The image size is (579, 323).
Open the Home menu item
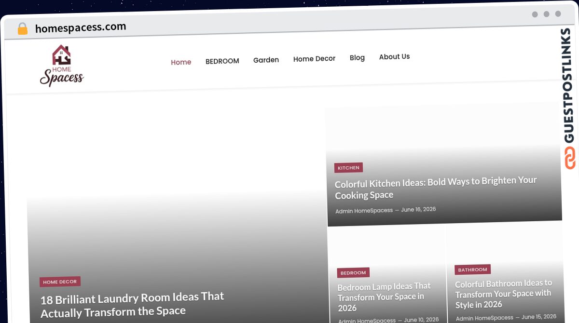181,62
